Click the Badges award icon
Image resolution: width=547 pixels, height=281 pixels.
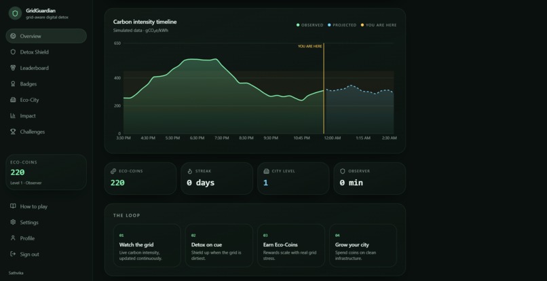(x=13, y=83)
